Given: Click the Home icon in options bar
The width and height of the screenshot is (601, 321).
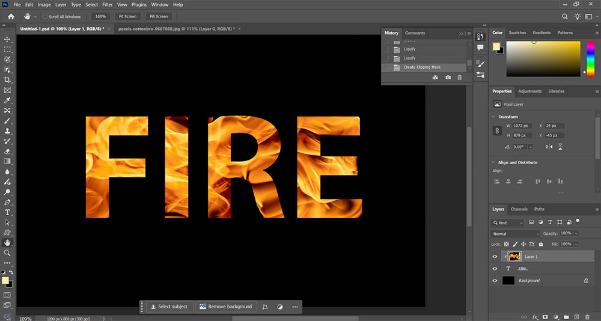Looking at the screenshot, I should 11,16.
